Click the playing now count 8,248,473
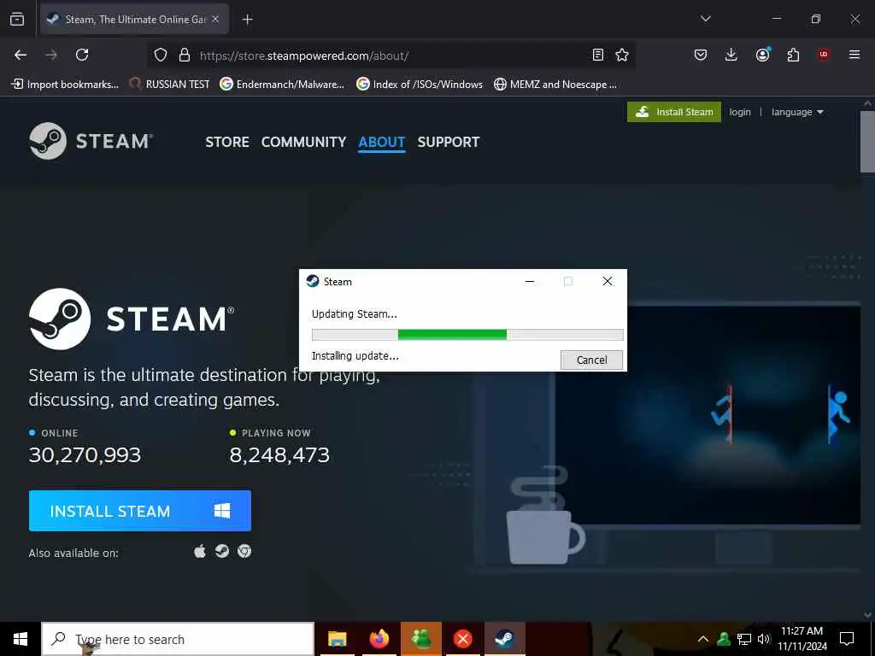This screenshot has width=875, height=656. (279, 455)
